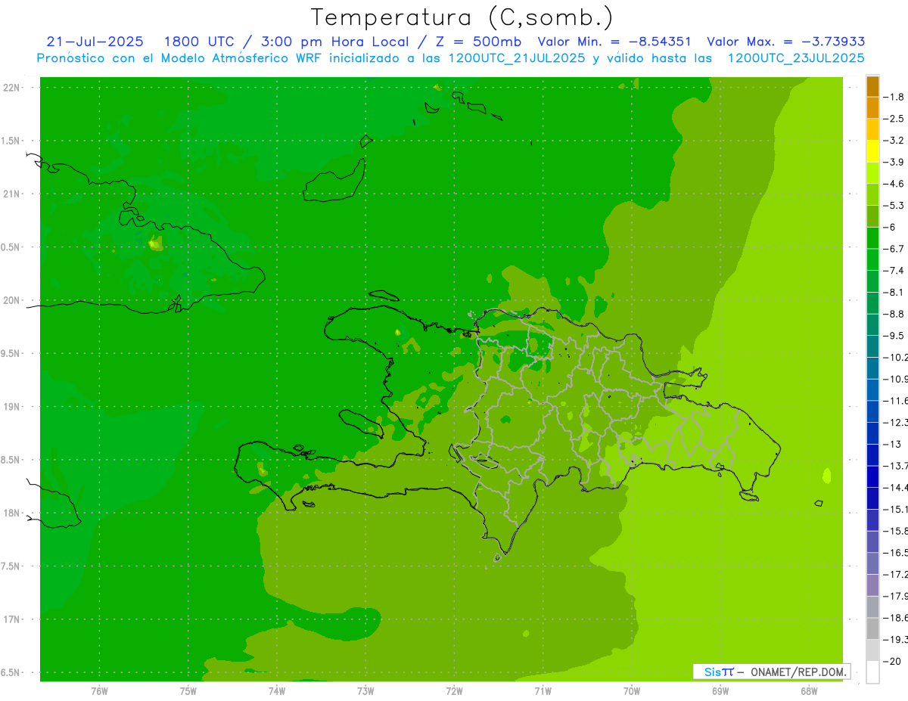Click the 'Valor Max. = -3.73933' text
908x701 pixels.
(786, 42)
